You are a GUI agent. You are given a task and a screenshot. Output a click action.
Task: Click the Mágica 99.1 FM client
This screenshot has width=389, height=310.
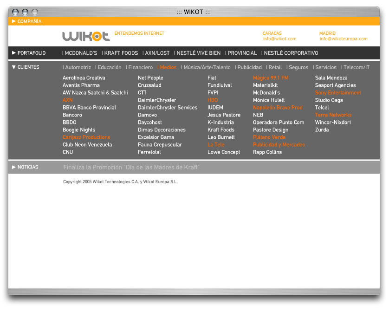[x=271, y=78]
